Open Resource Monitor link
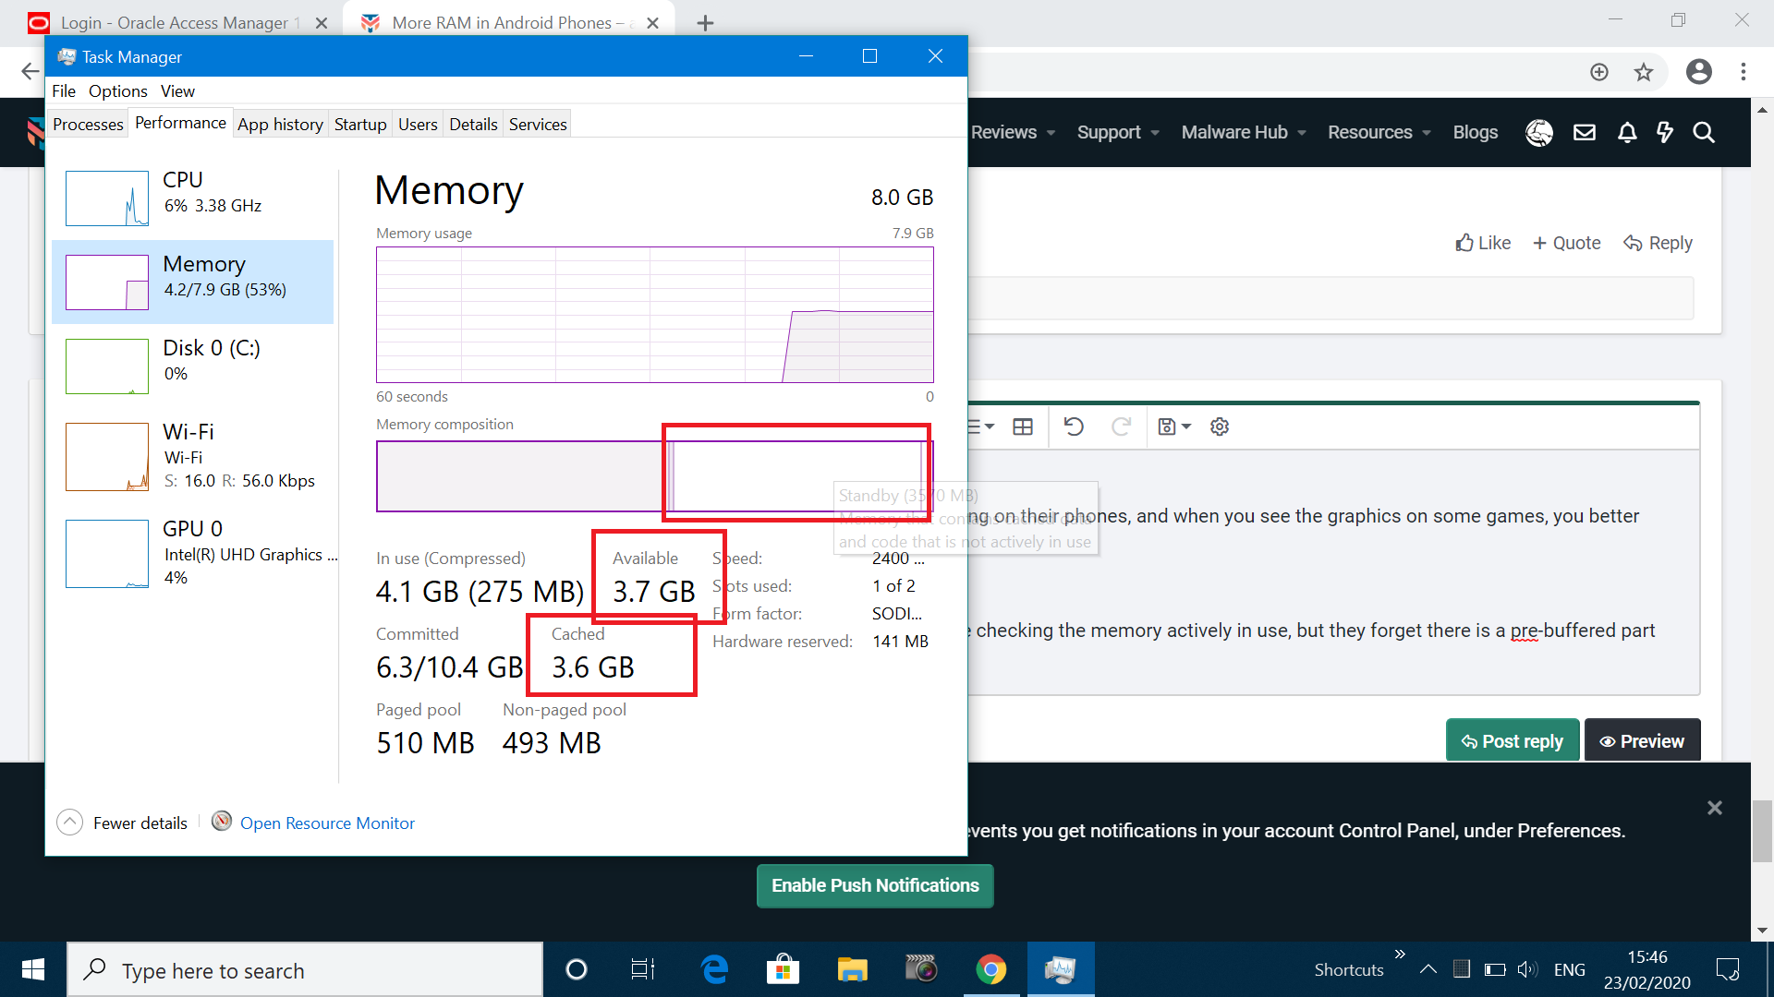 coord(327,823)
